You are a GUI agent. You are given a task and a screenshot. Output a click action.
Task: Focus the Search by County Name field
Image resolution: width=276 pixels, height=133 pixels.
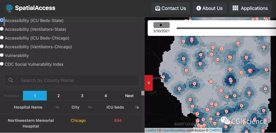tap(78, 80)
